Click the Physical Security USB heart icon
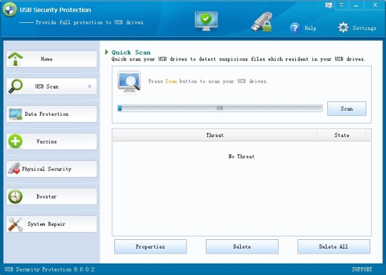 (x=14, y=169)
